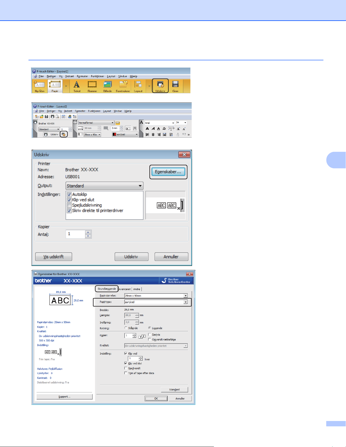
Task: Select the Stående orientation radio button
Action: pos(126,328)
